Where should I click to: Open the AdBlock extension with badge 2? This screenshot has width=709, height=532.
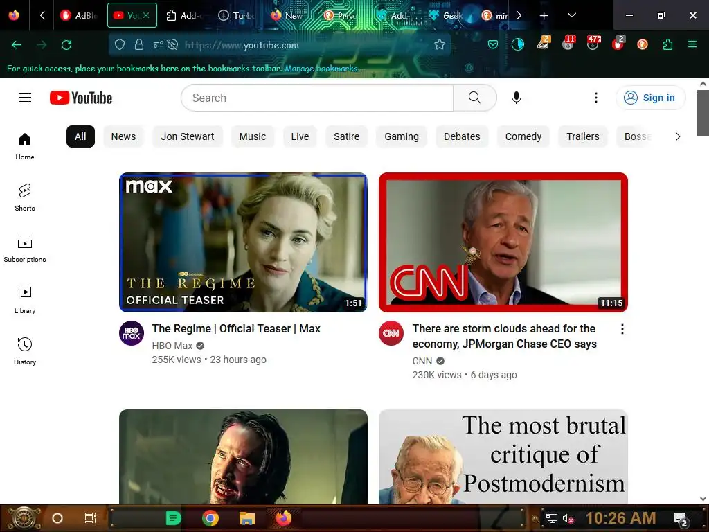click(618, 44)
